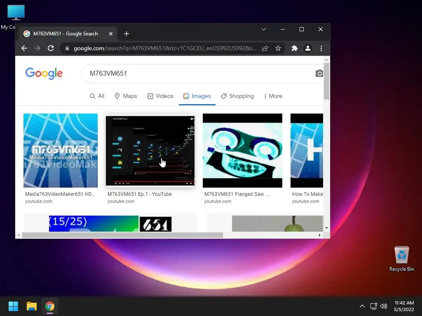Open the Extensions puzzle icon

[x=294, y=49]
